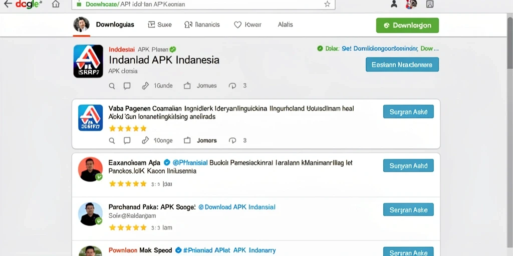The image size is (513, 256).
Task: Click star rating in Vaba Pagenen card
Action: (x=128, y=128)
